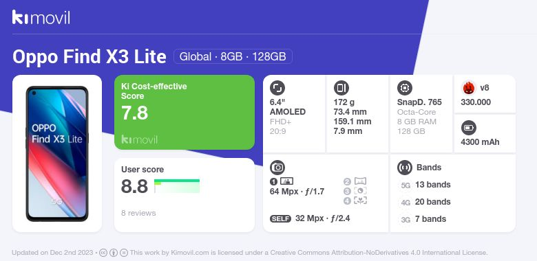Click the battery icon above 4300 mAh

coord(468,128)
